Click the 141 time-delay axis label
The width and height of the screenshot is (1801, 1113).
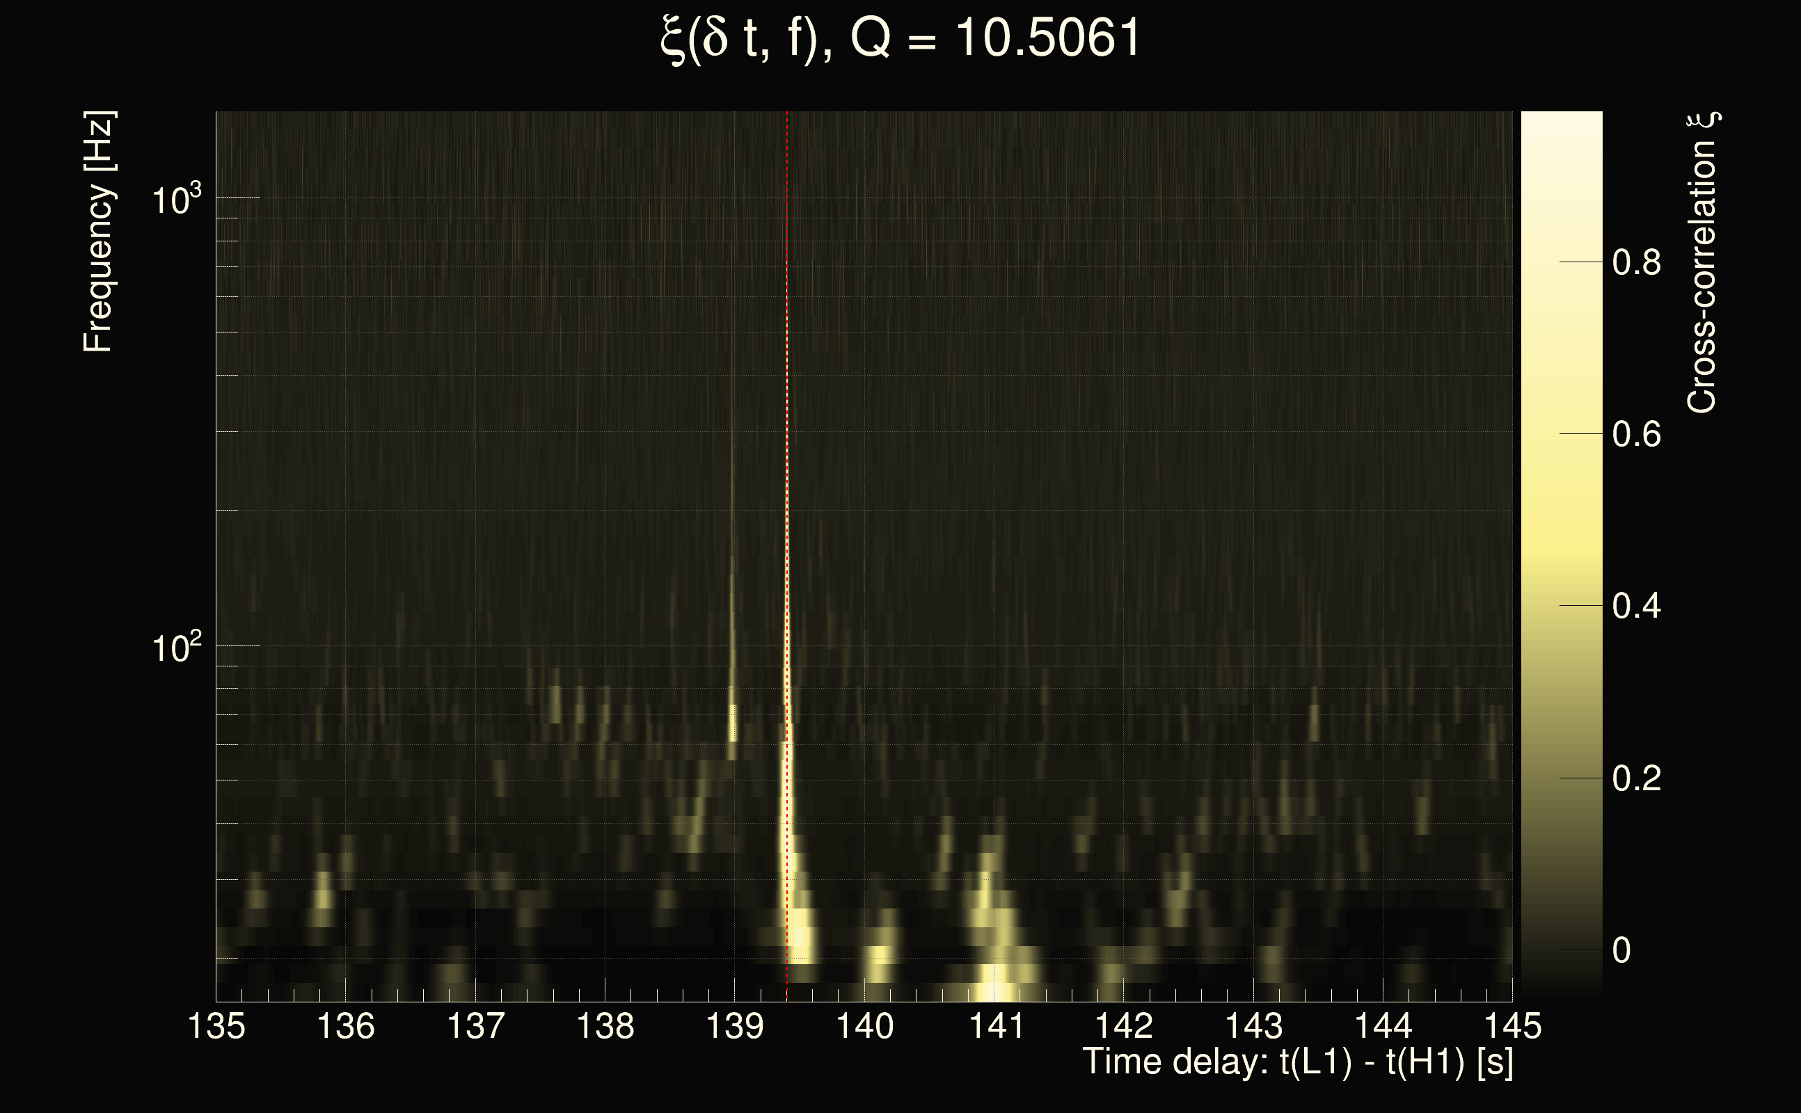coord(994,1025)
